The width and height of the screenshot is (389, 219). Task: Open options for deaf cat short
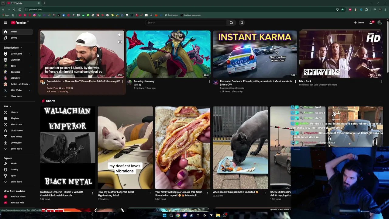150,193
